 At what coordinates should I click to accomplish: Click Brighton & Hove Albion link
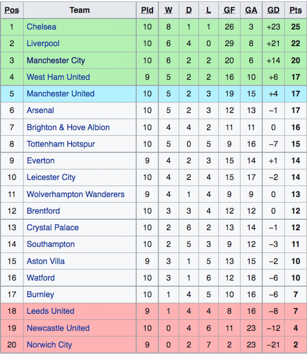tap(68, 127)
